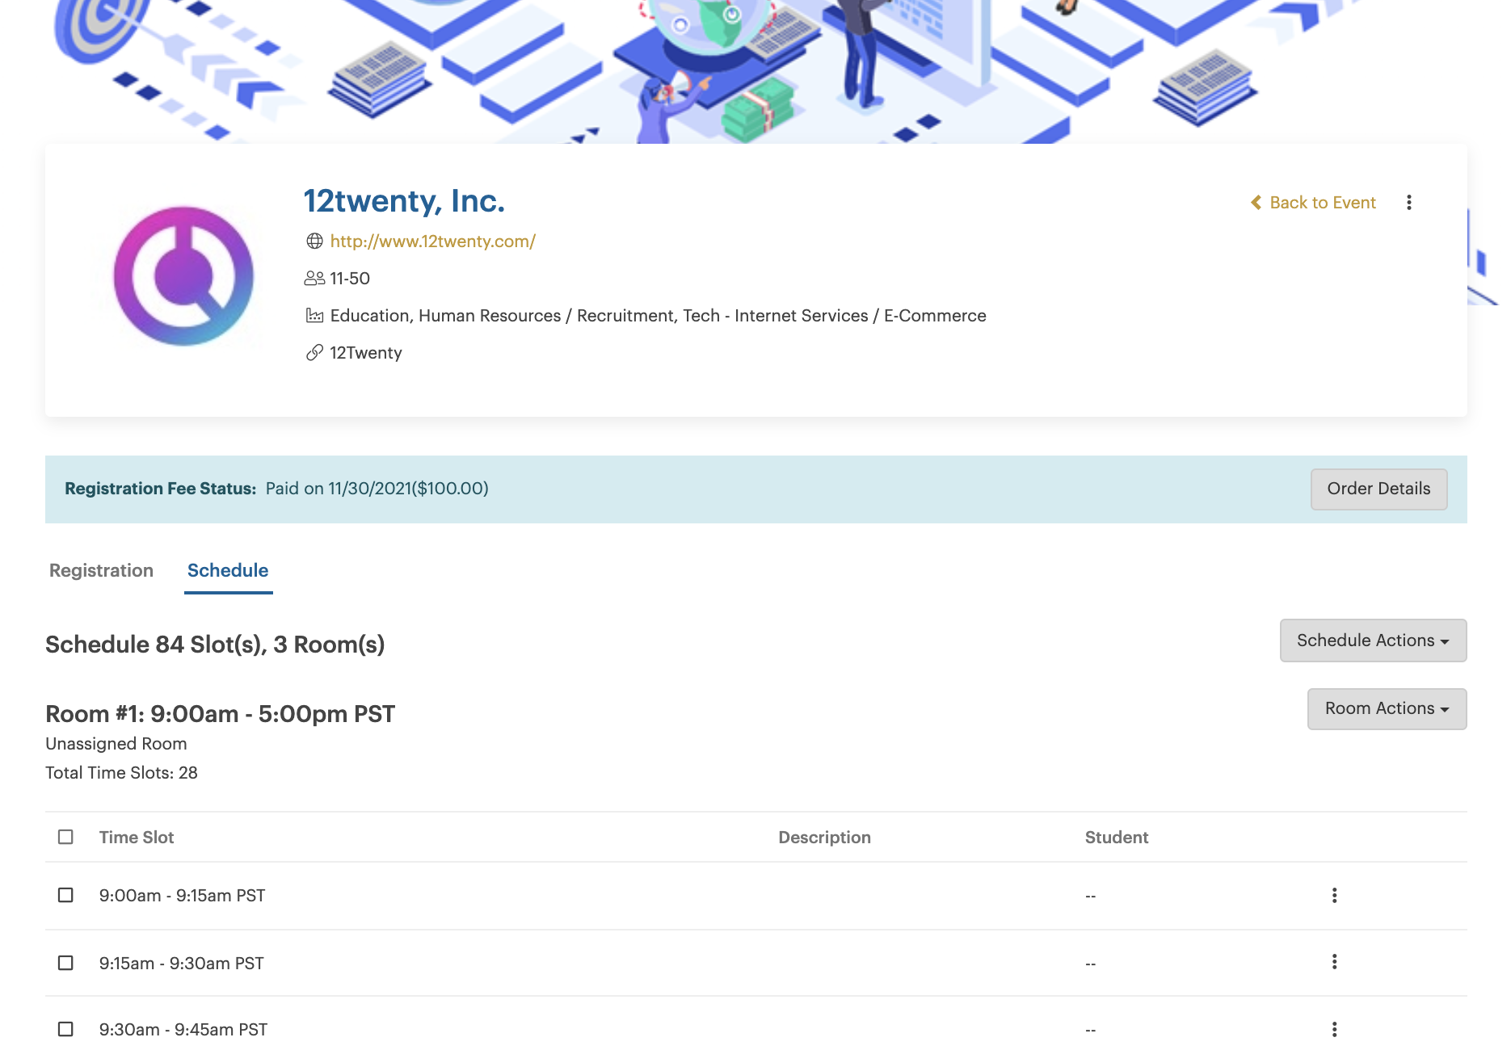Screen dimensions: 1511x1050
Task: Check the select-all Time Slot checkbox
Action: click(65, 837)
